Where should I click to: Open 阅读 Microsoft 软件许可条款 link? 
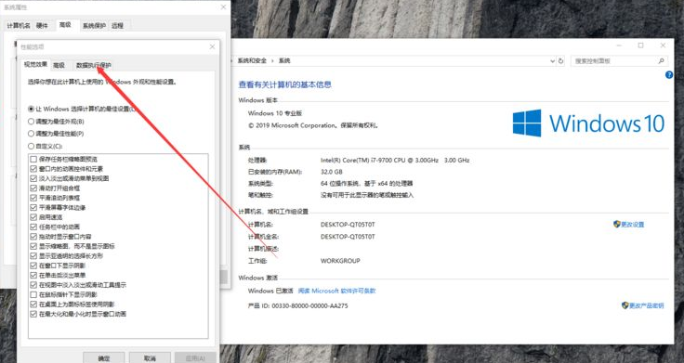pos(336,291)
